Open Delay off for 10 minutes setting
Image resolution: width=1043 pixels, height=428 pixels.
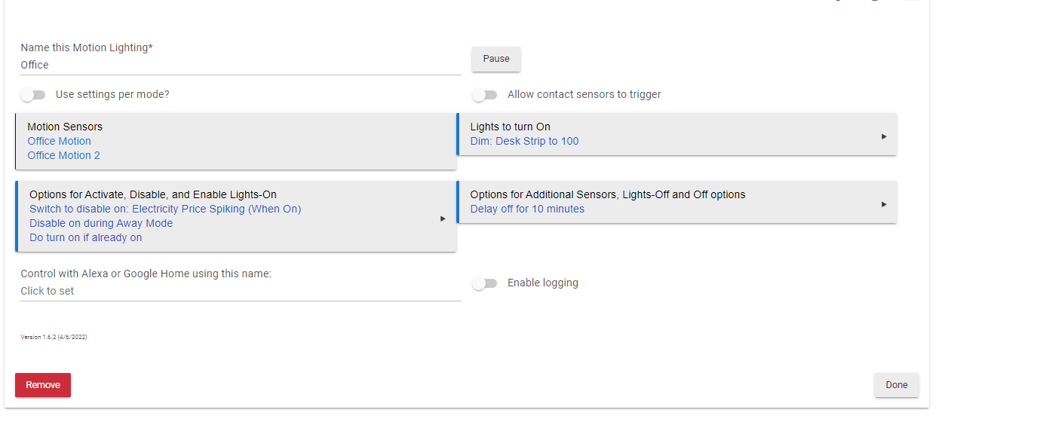tap(527, 209)
